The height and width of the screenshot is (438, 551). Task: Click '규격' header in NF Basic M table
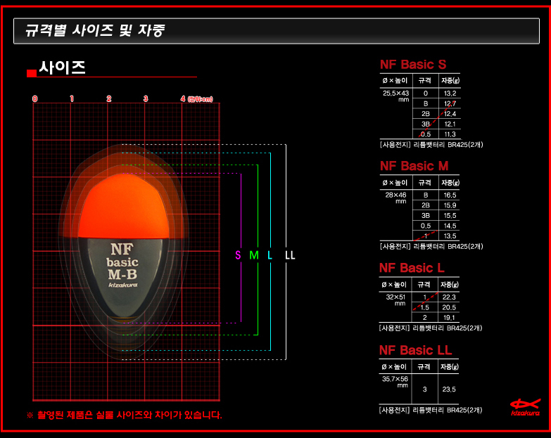coord(425,183)
